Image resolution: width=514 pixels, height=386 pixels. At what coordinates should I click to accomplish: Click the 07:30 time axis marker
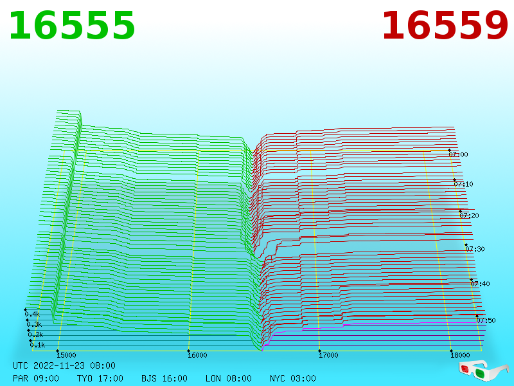475,249
